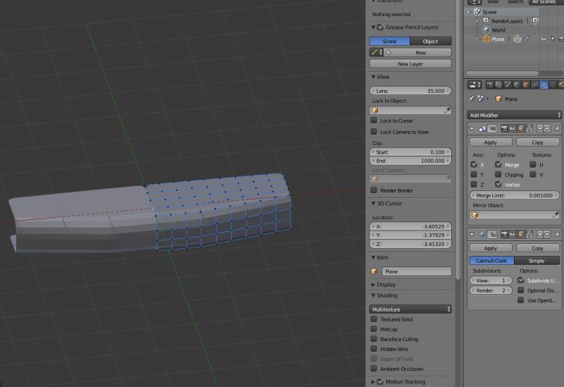Image resolution: width=564 pixels, height=387 pixels.
Task: Collapse the View panel
Action: [x=373, y=77]
